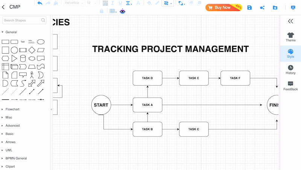Click the presentation screen icon
Viewport: 301px width, 170px height.
click(293, 8)
